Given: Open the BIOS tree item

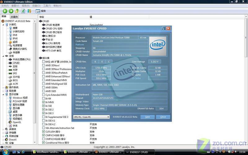Looking at the screenshot, I should coord(15,80).
